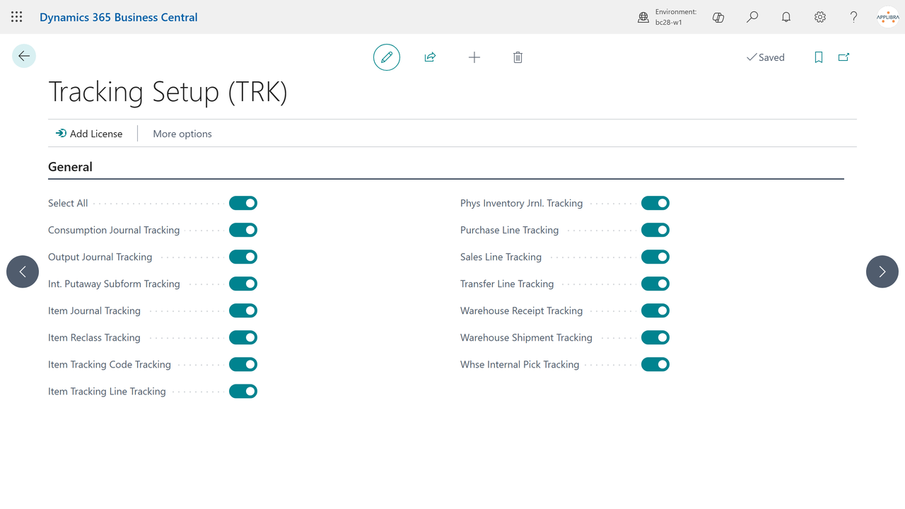Toggle Purchase Line Tracking
This screenshot has height=509, width=905.
click(655, 230)
